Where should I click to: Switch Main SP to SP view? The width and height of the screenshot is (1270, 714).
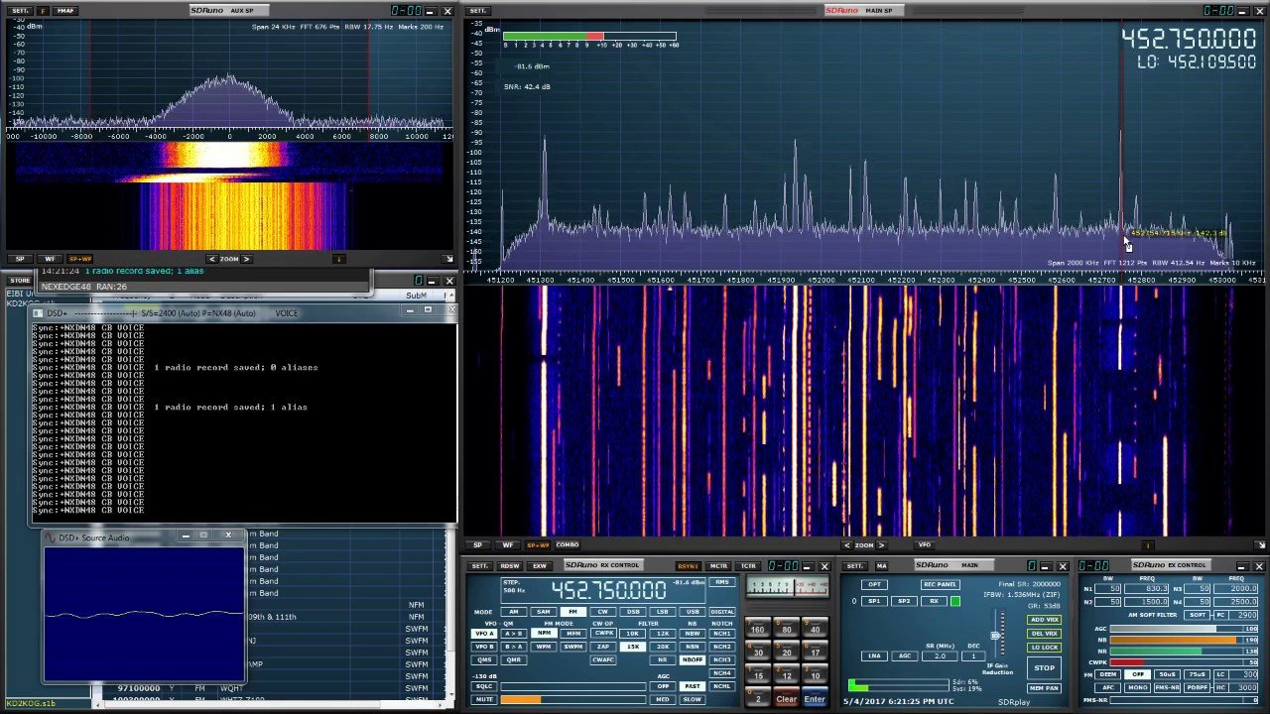(x=477, y=544)
